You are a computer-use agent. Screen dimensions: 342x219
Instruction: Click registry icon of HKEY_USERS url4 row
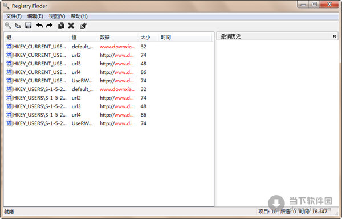tap(9, 114)
